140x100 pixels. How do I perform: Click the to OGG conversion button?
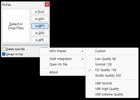40,33
